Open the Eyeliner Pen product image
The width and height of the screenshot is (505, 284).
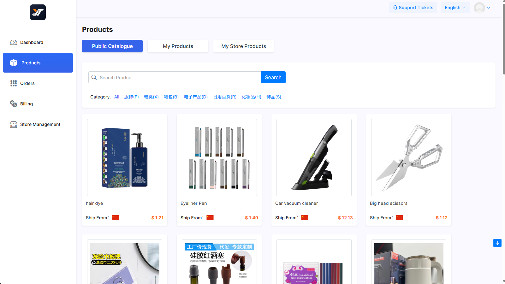(x=219, y=157)
